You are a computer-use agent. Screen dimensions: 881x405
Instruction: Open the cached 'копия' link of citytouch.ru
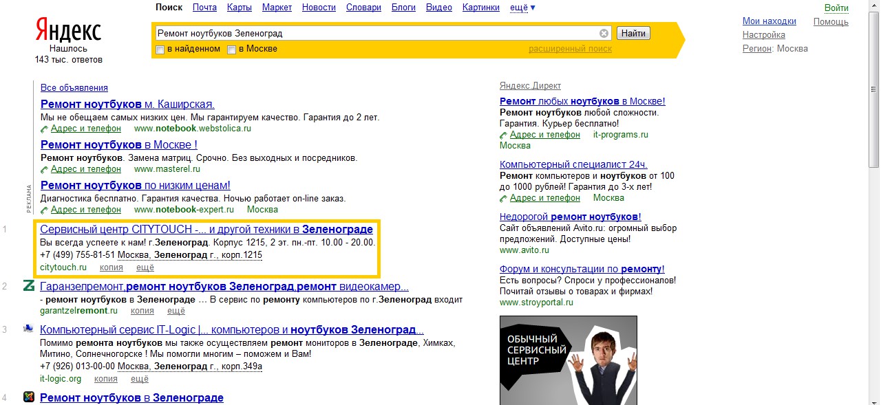tap(112, 267)
